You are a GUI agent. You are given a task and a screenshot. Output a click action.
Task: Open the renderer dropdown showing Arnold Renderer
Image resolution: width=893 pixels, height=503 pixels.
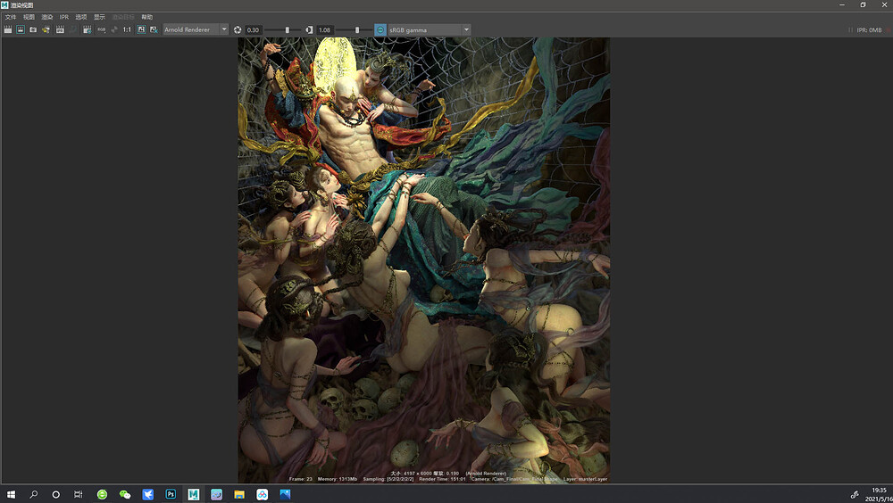click(x=196, y=29)
